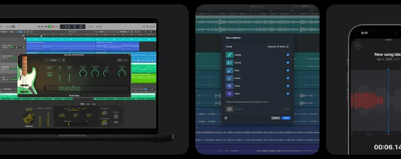Click the global tracks button above track headers

coord(23,35)
